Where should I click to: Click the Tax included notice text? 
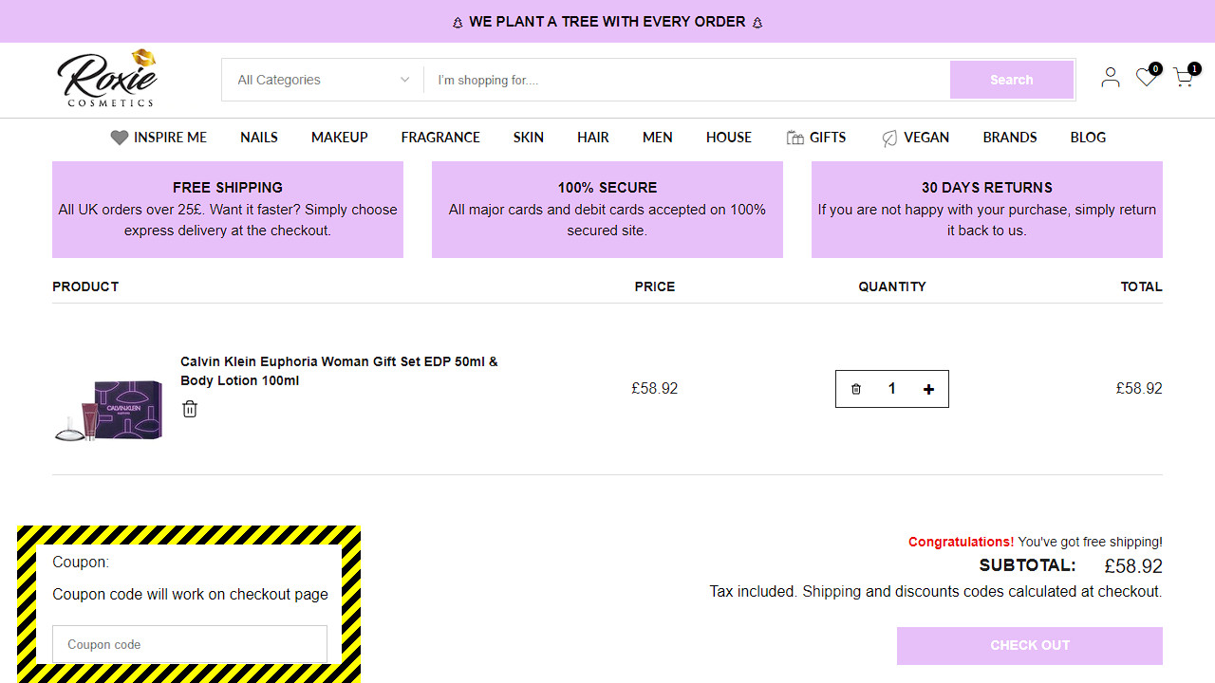point(936,592)
